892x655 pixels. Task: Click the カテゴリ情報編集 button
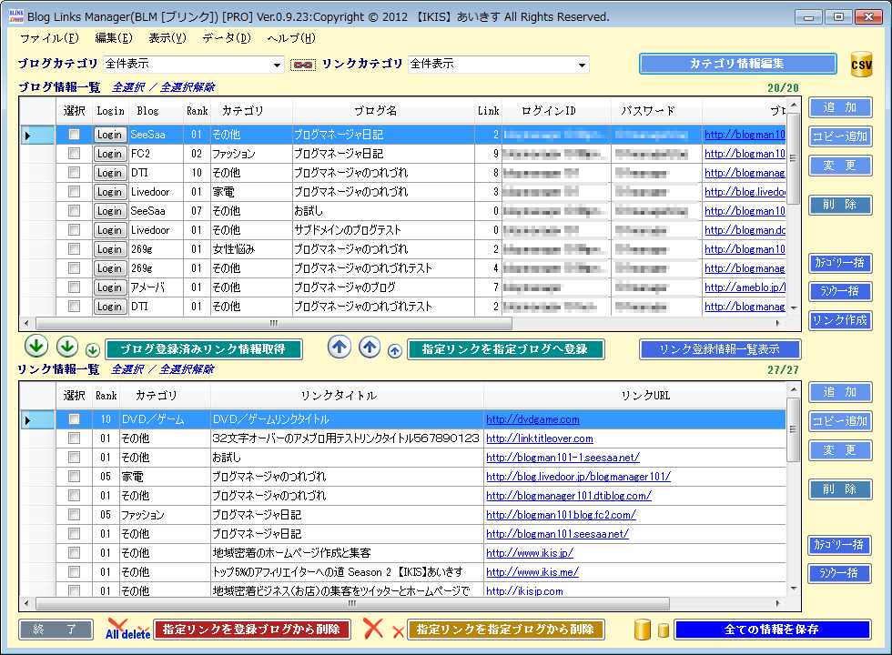[738, 64]
